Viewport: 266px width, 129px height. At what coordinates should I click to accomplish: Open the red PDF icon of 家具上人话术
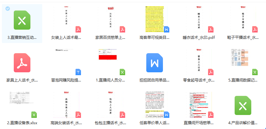(x=22, y=63)
